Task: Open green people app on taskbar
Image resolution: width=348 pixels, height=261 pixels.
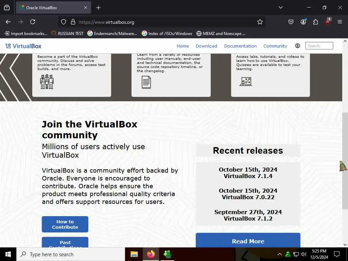Action: click(x=168, y=254)
